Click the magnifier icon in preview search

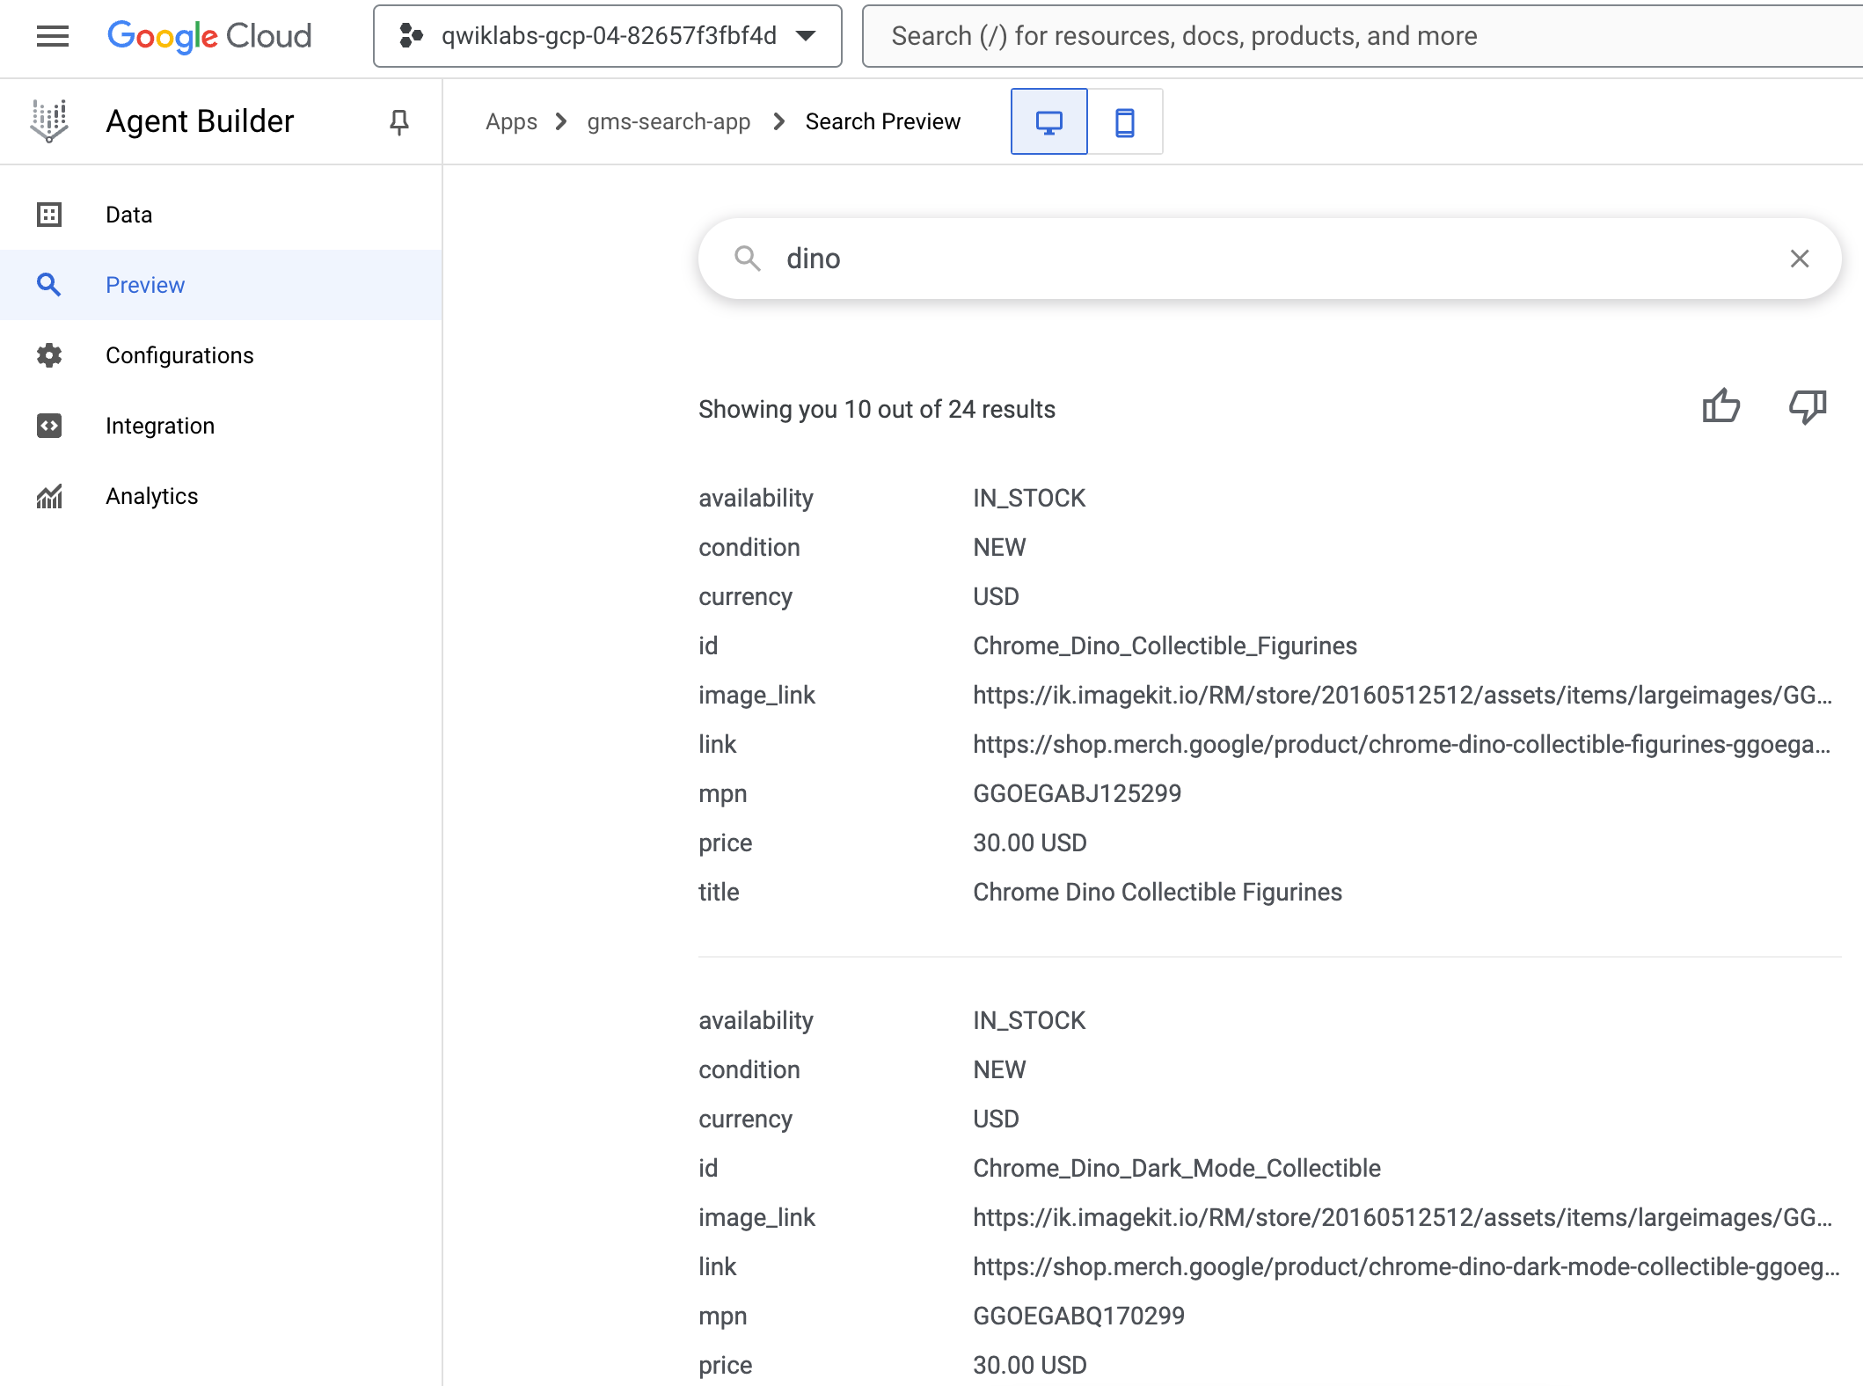pyautogui.click(x=748, y=259)
